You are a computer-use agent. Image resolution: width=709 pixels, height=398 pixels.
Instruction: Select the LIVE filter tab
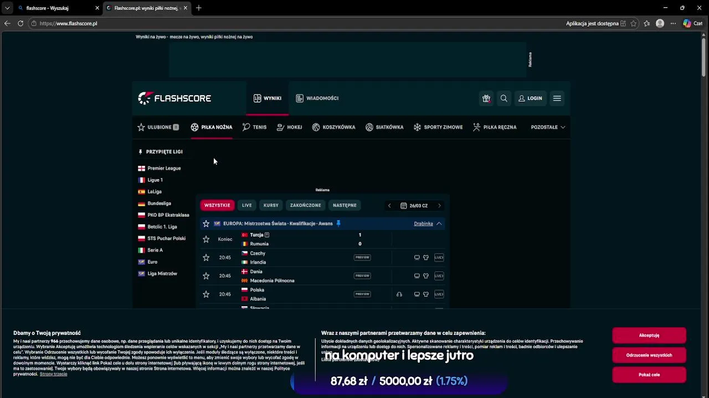[x=246, y=205]
